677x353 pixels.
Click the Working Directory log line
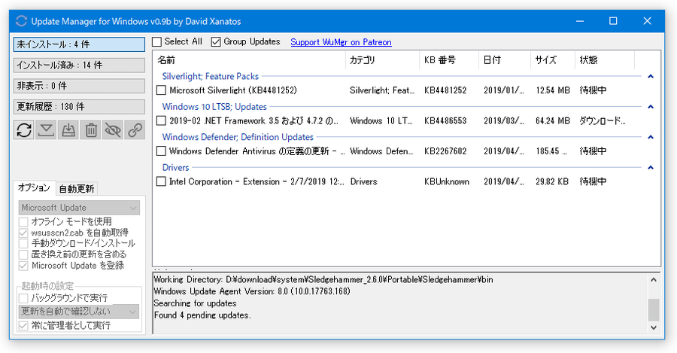tap(323, 279)
